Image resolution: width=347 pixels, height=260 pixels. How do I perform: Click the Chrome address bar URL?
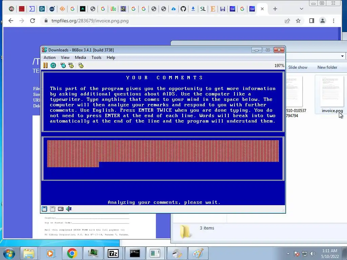click(x=90, y=21)
